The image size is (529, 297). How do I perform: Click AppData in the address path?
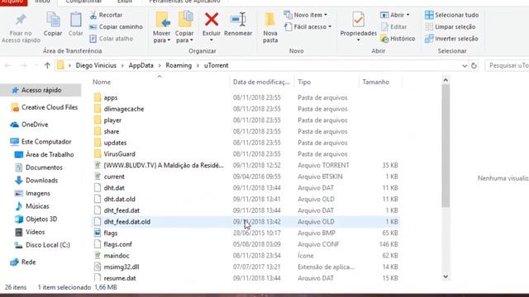141,65
